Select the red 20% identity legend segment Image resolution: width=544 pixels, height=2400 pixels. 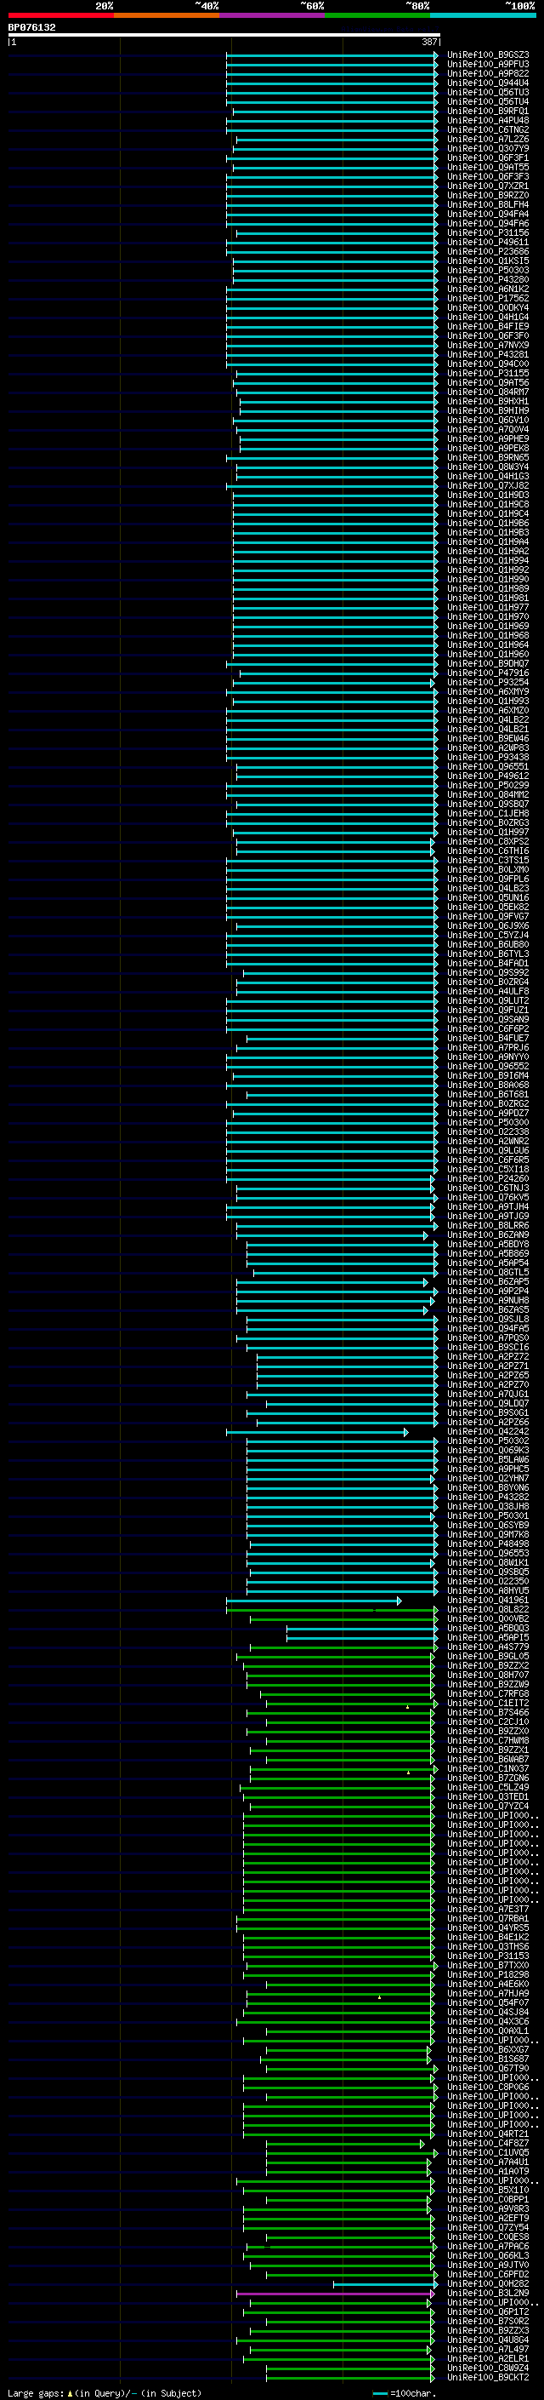[x=60, y=15]
